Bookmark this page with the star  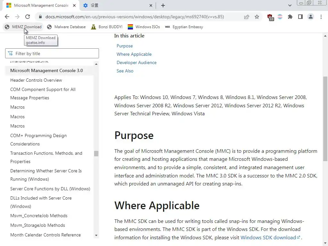coord(257,17)
